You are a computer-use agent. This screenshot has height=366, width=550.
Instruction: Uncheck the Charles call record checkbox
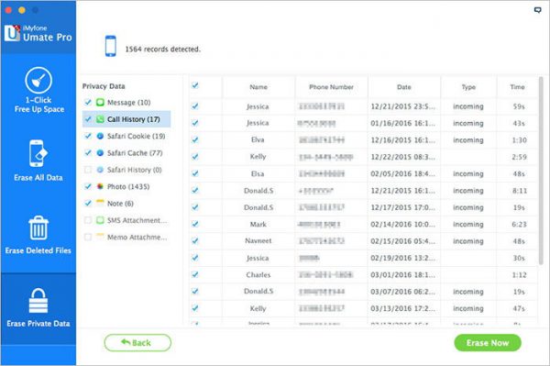[195, 275]
